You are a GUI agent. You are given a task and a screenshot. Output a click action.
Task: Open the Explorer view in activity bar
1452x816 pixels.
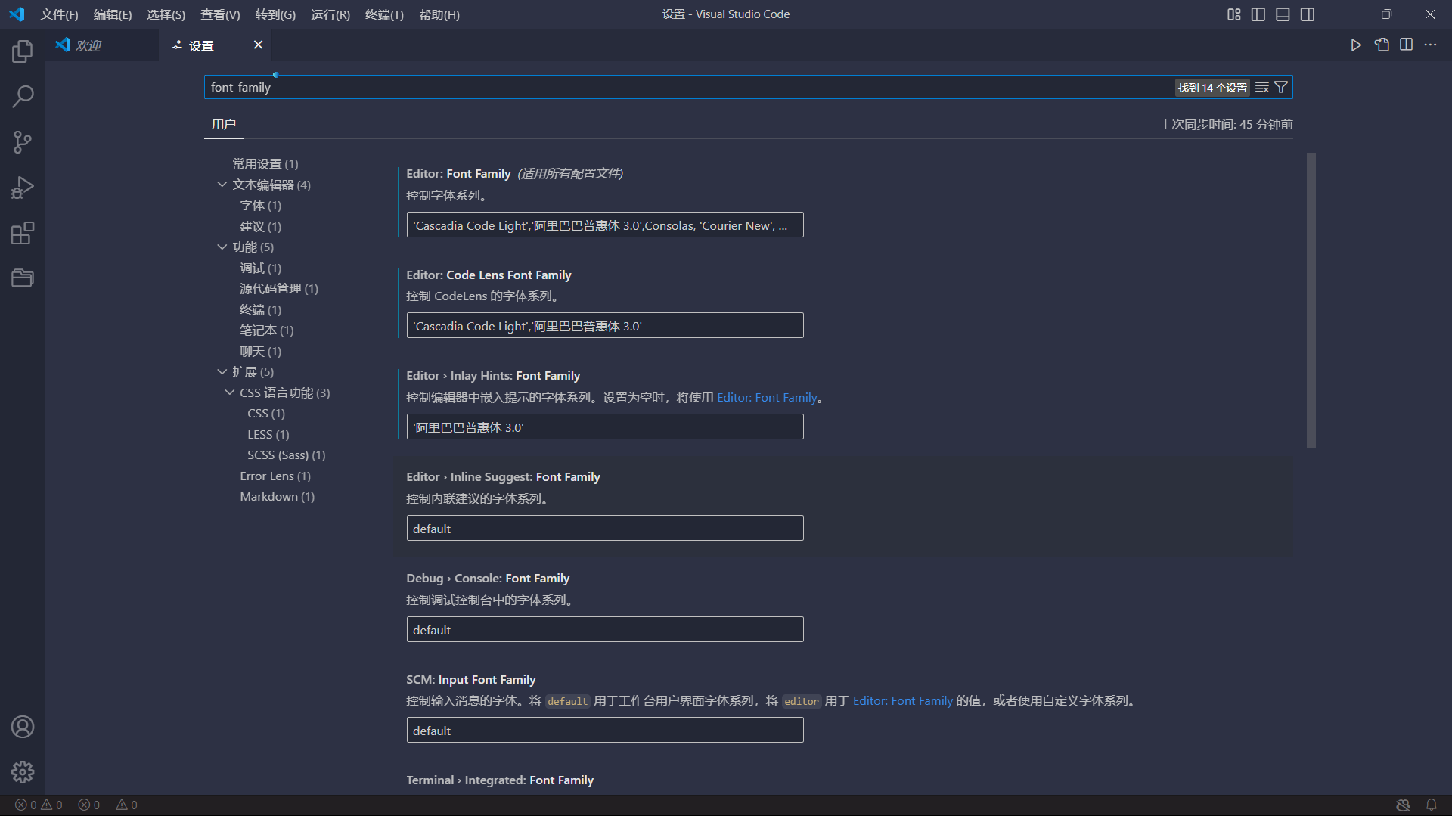23,51
